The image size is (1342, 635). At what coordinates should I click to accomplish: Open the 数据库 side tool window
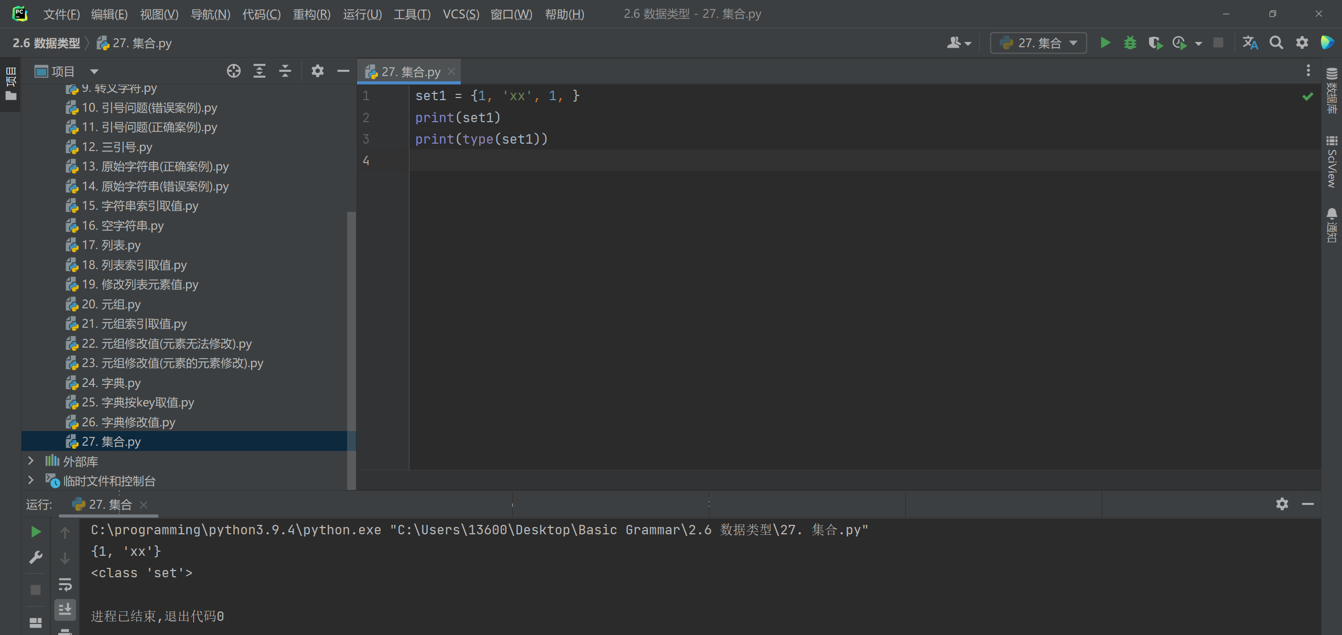pos(1332,91)
